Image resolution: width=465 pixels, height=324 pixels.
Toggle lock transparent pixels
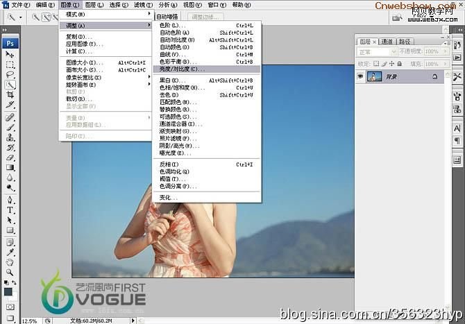376,63
